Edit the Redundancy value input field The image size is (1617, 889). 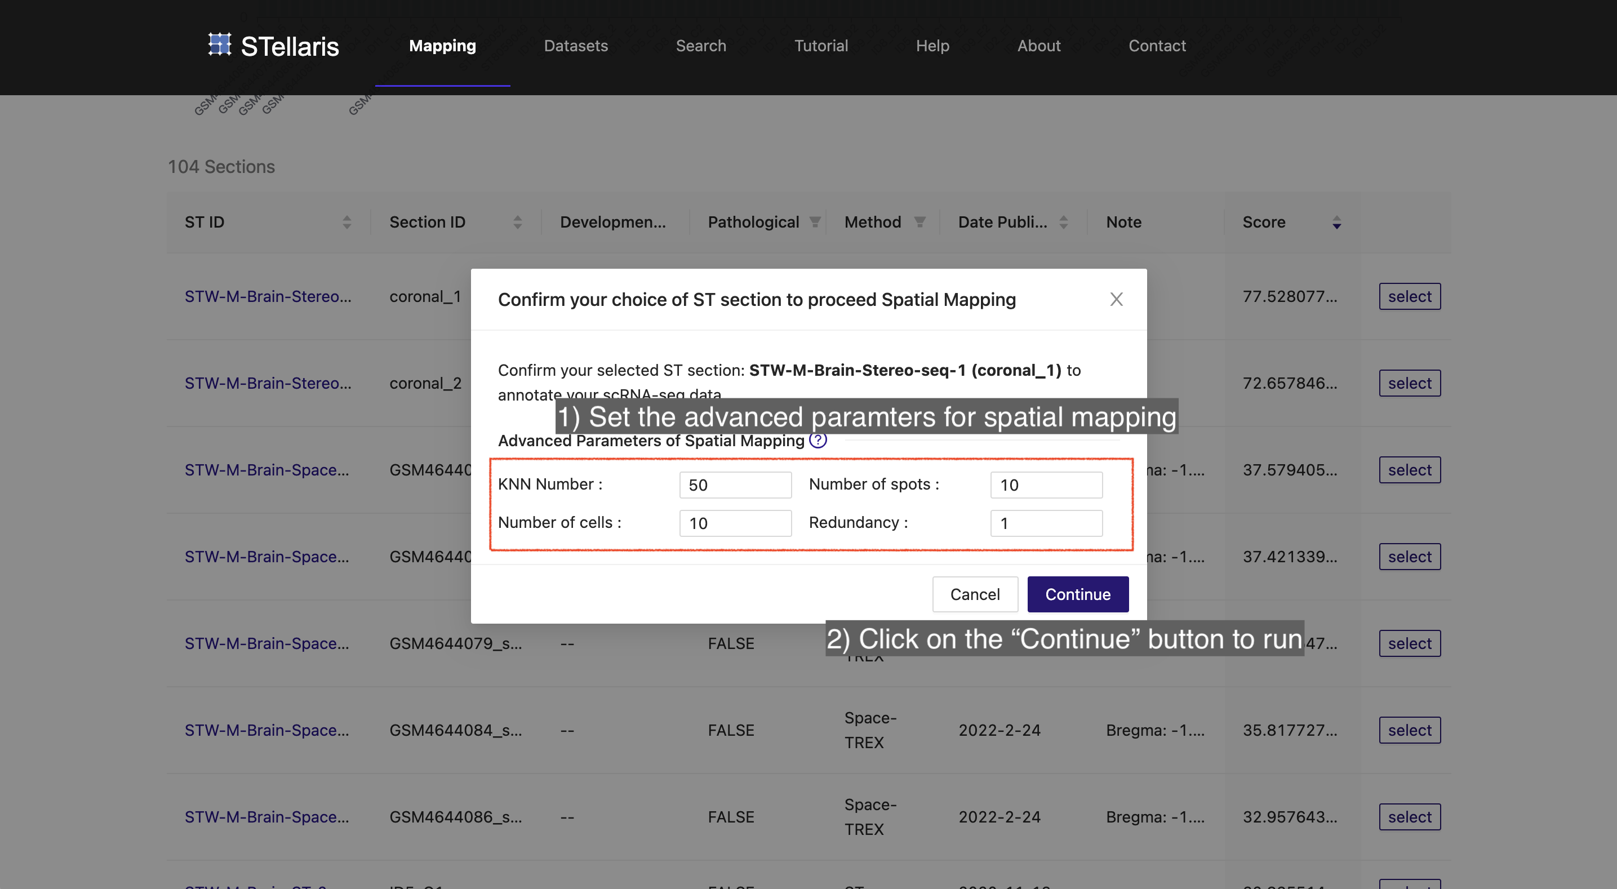(x=1046, y=522)
